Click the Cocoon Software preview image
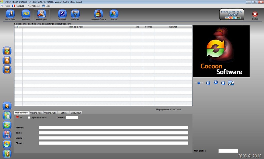Image resolution: width=264 pixels, height=159 pixels. 221,51
